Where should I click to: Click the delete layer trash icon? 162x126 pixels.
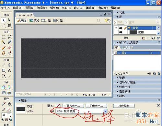pos(158,38)
